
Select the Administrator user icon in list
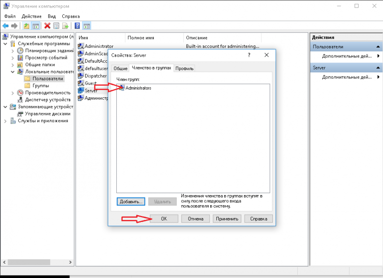(81, 46)
